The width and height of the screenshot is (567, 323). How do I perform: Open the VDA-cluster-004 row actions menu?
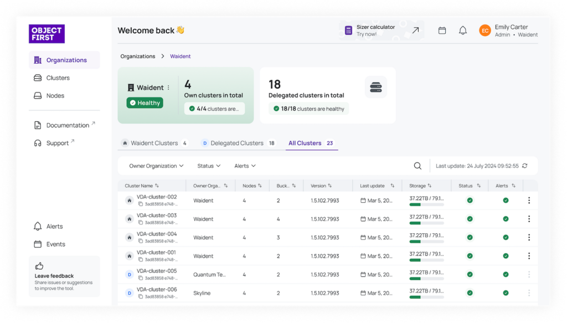[529, 237]
